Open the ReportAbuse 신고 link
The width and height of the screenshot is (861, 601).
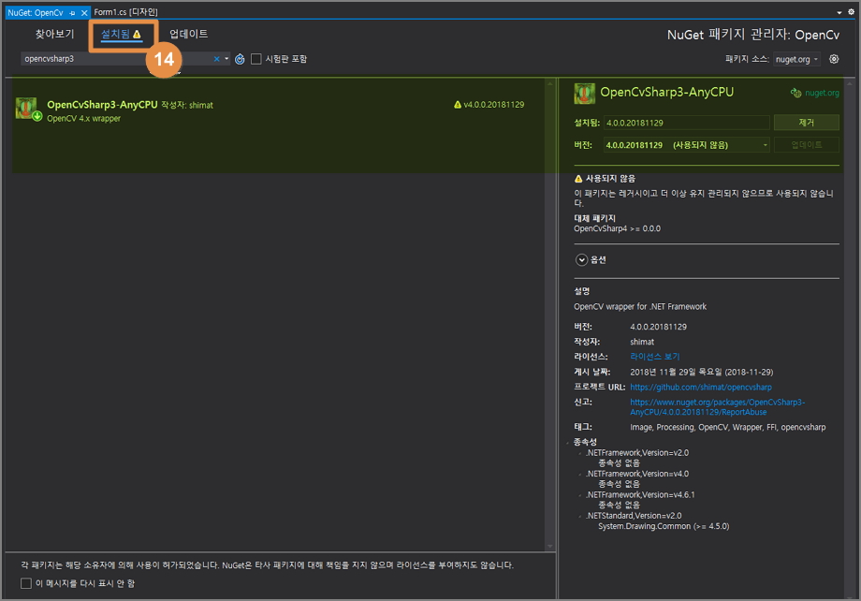click(717, 407)
